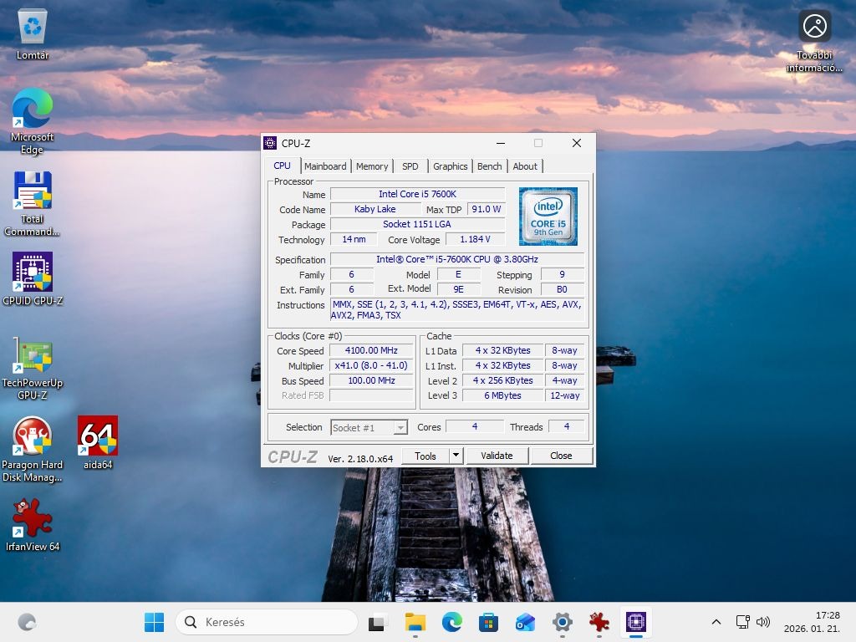The width and height of the screenshot is (856, 642).
Task: Switch to the Memory tab
Action: click(372, 166)
